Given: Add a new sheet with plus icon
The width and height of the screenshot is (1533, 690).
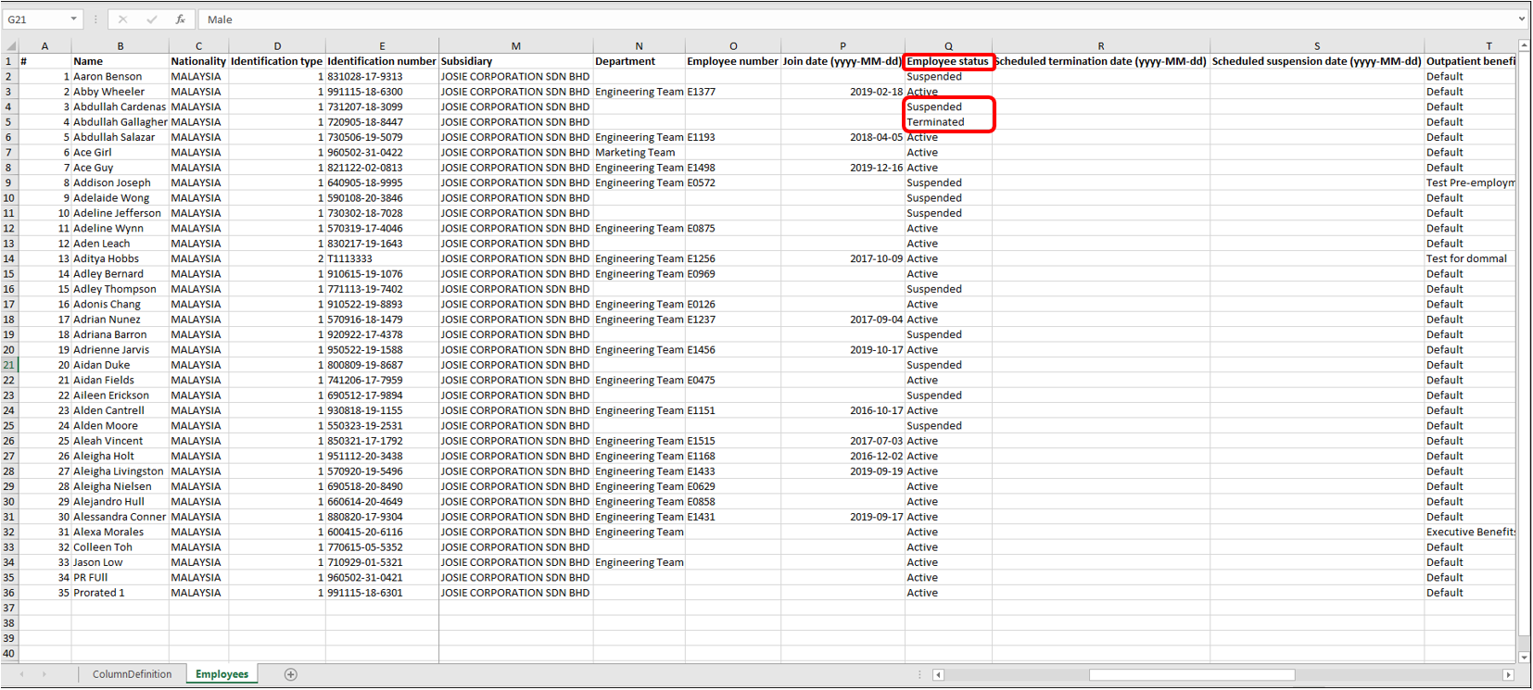Looking at the screenshot, I should [290, 674].
